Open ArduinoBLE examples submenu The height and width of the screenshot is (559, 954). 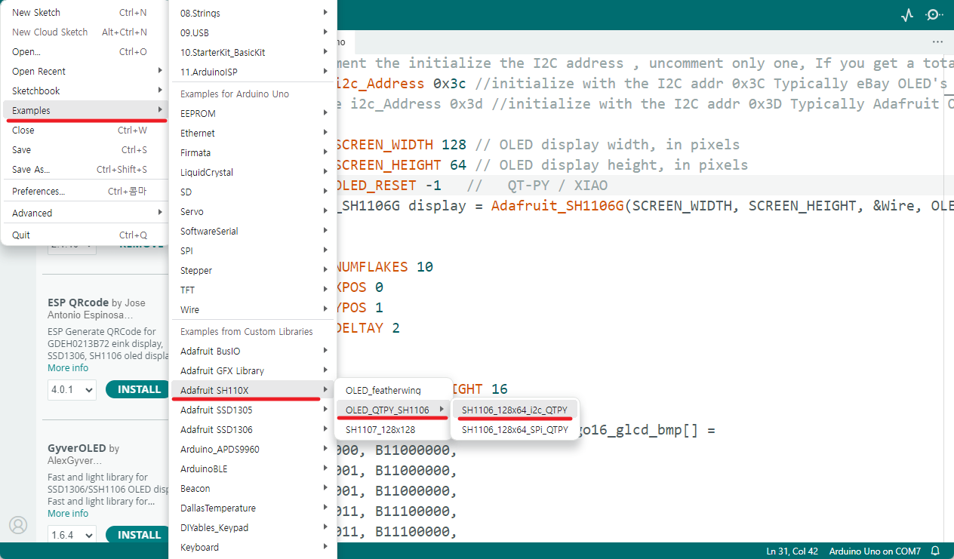253,469
